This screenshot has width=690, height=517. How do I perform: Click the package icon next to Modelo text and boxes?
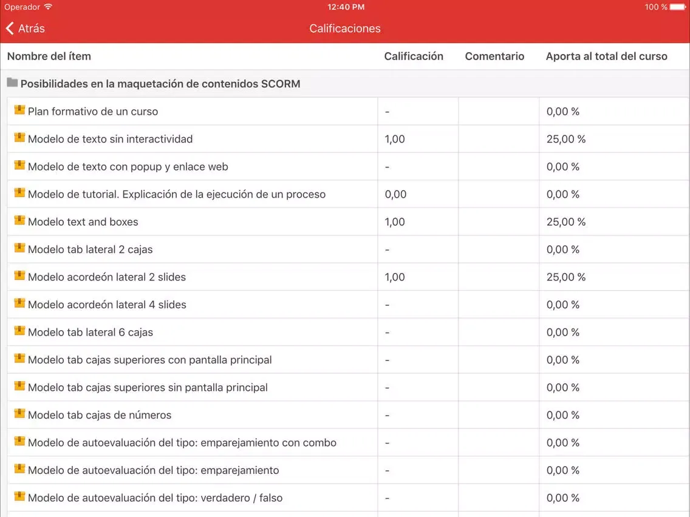[x=19, y=221]
